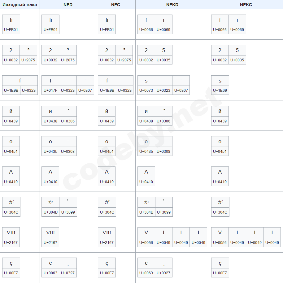Screen dimensions: 283x283
Task: Click U+0439 code in the source text column
Action: coord(11,121)
